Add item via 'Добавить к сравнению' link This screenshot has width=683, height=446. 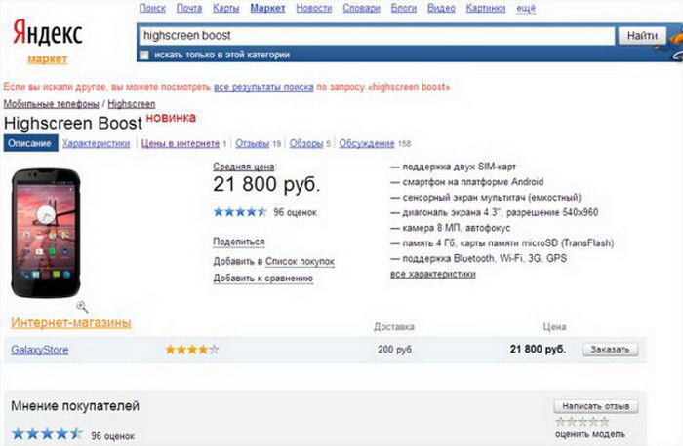263,279
